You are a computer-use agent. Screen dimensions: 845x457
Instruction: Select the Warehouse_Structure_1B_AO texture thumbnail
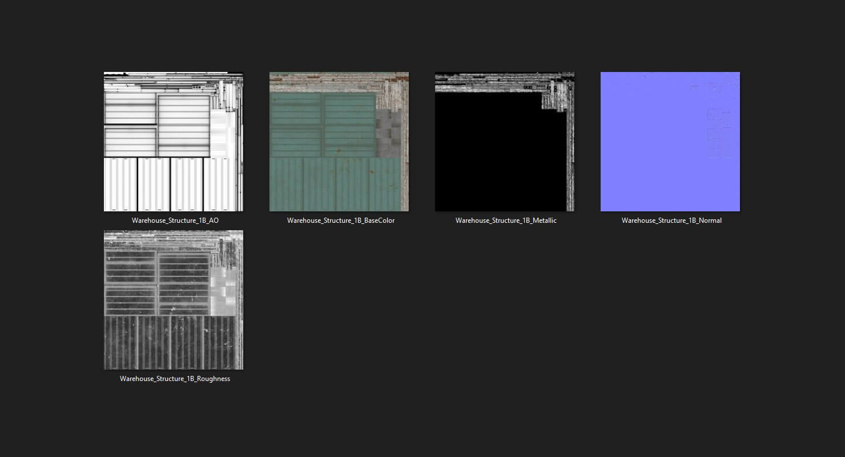[x=174, y=142]
